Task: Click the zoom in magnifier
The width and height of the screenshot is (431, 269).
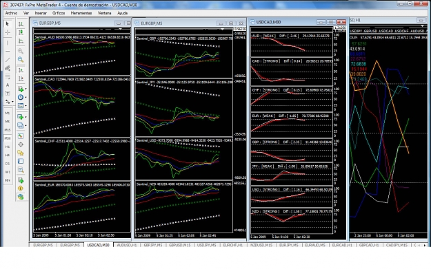Action: pos(21,51)
